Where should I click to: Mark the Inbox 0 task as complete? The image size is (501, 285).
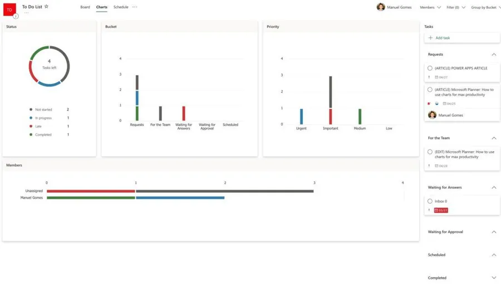(430, 201)
